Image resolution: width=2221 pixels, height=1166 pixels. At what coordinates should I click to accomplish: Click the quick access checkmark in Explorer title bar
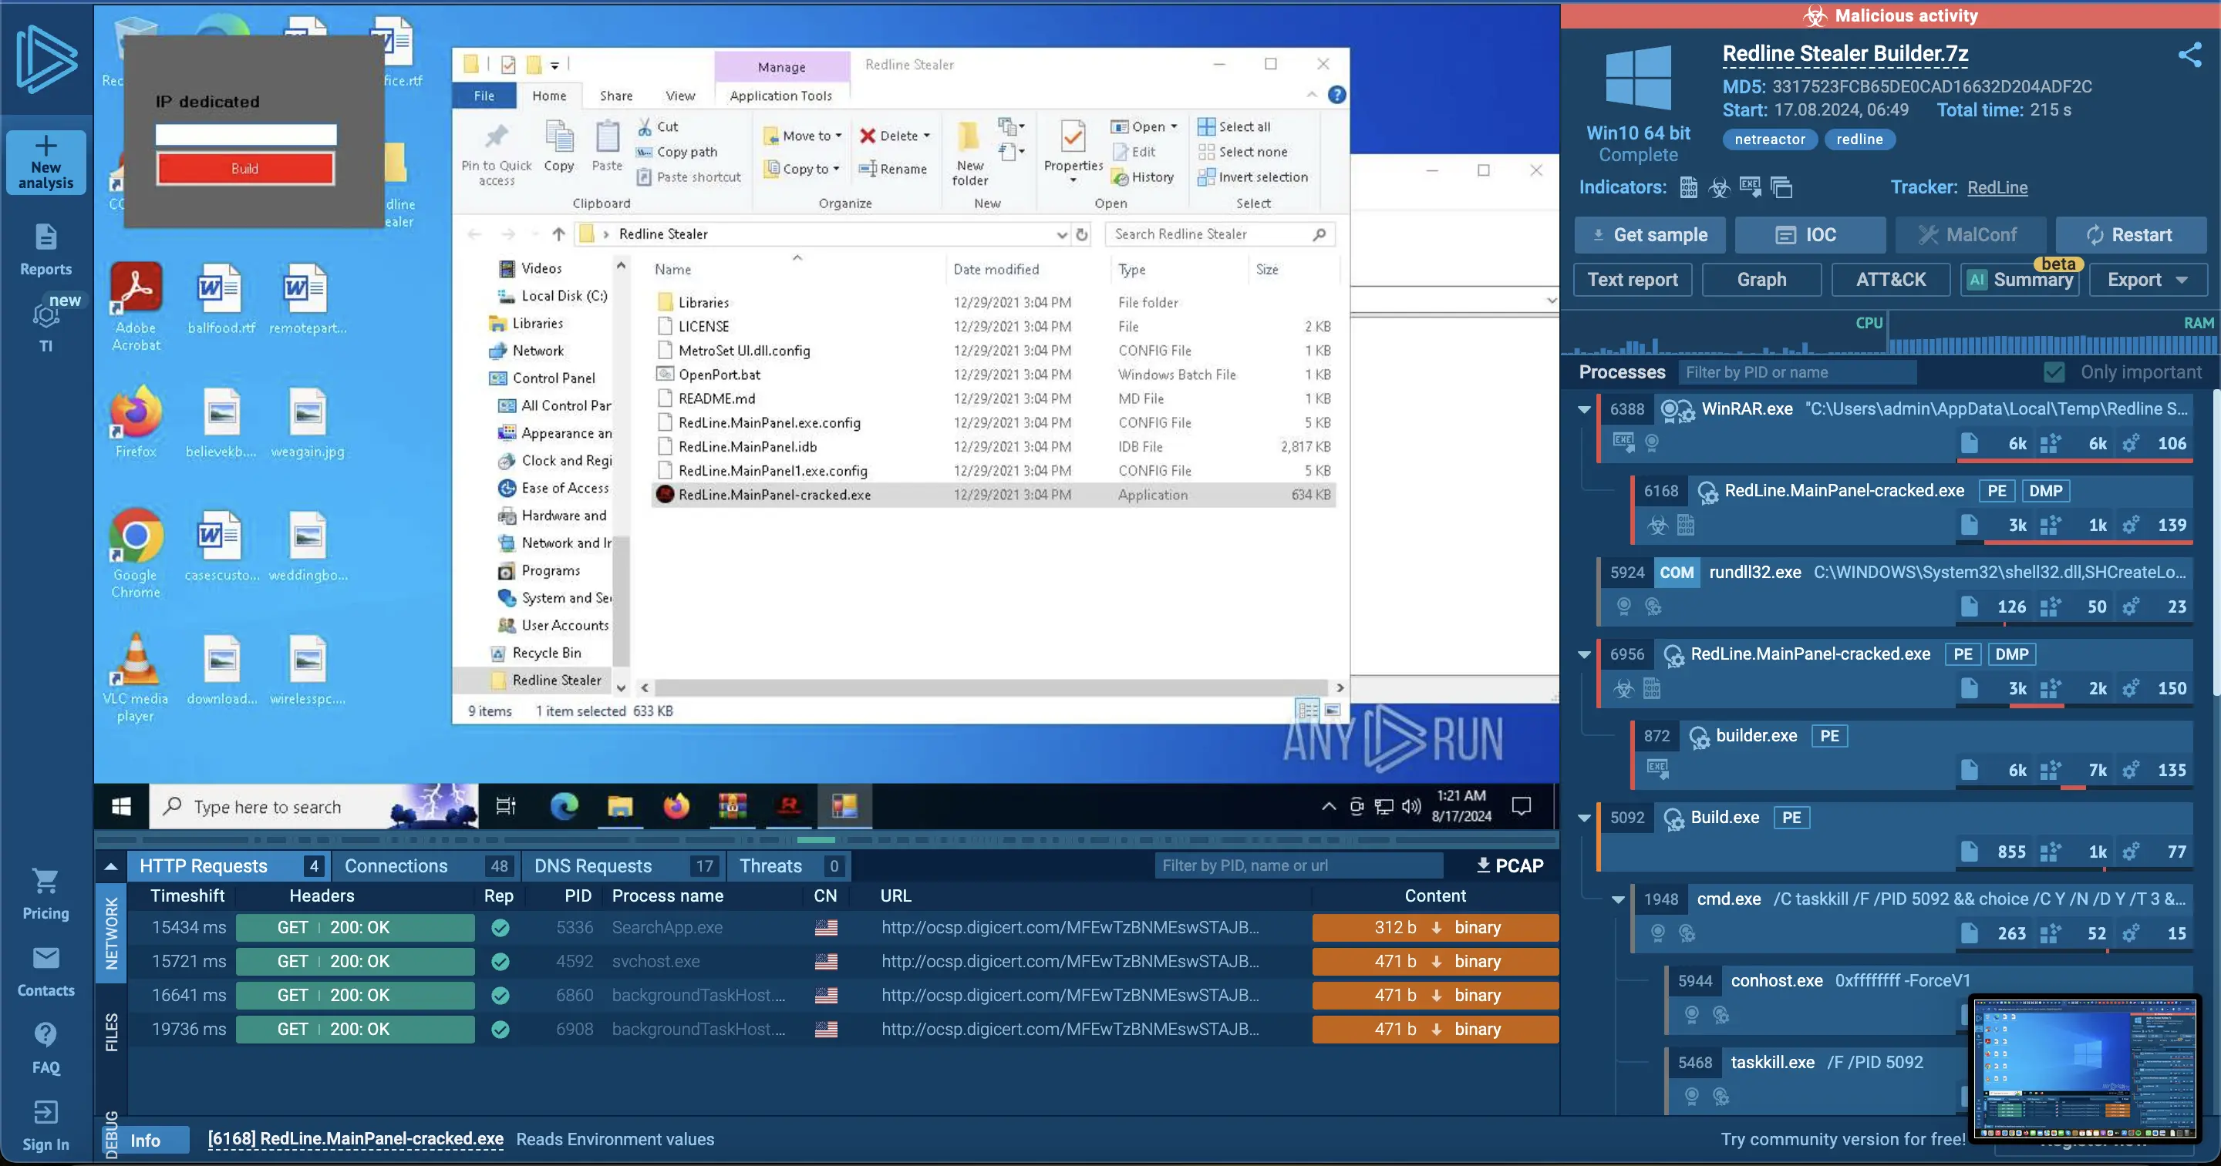(508, 65)
